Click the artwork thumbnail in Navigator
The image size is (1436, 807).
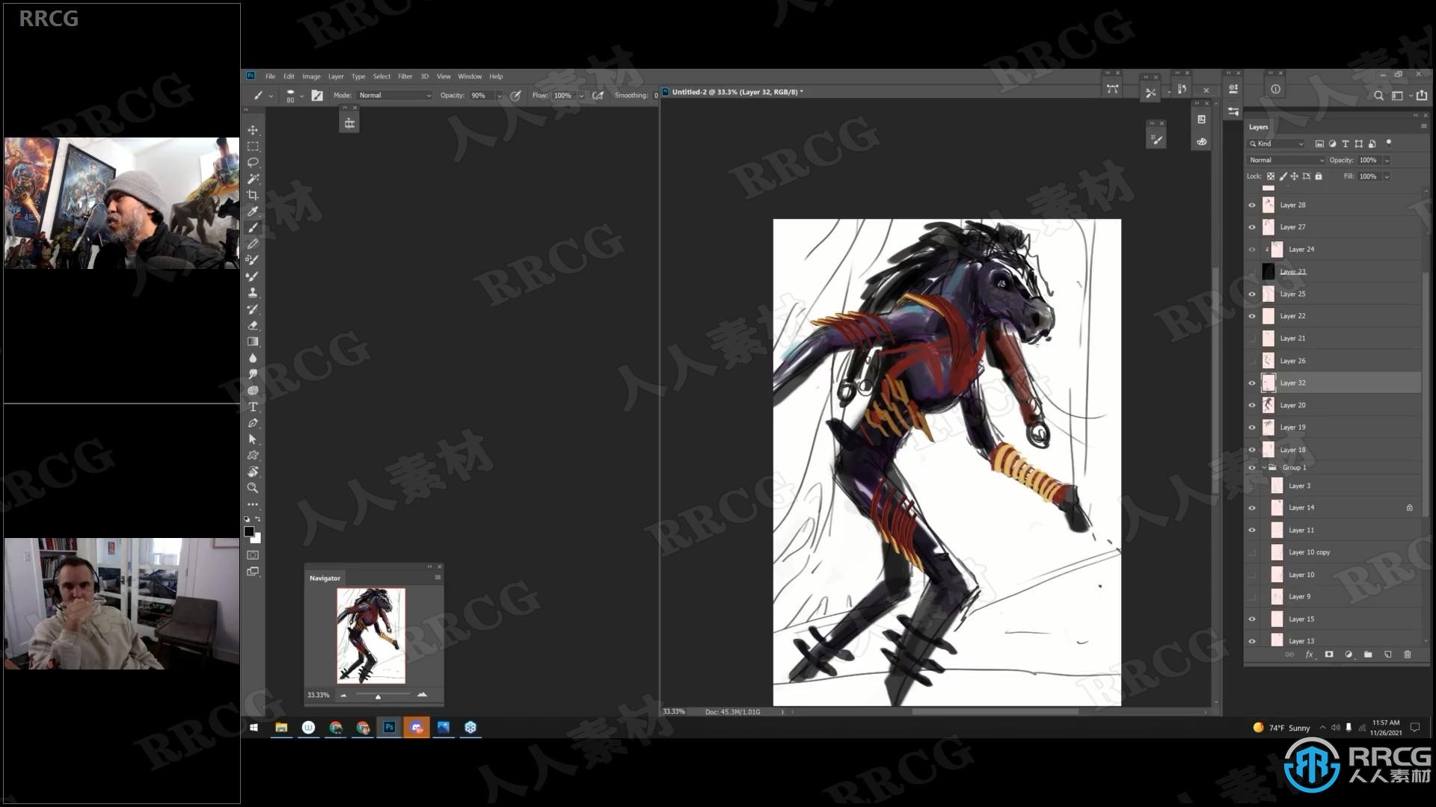coord(370,634)
